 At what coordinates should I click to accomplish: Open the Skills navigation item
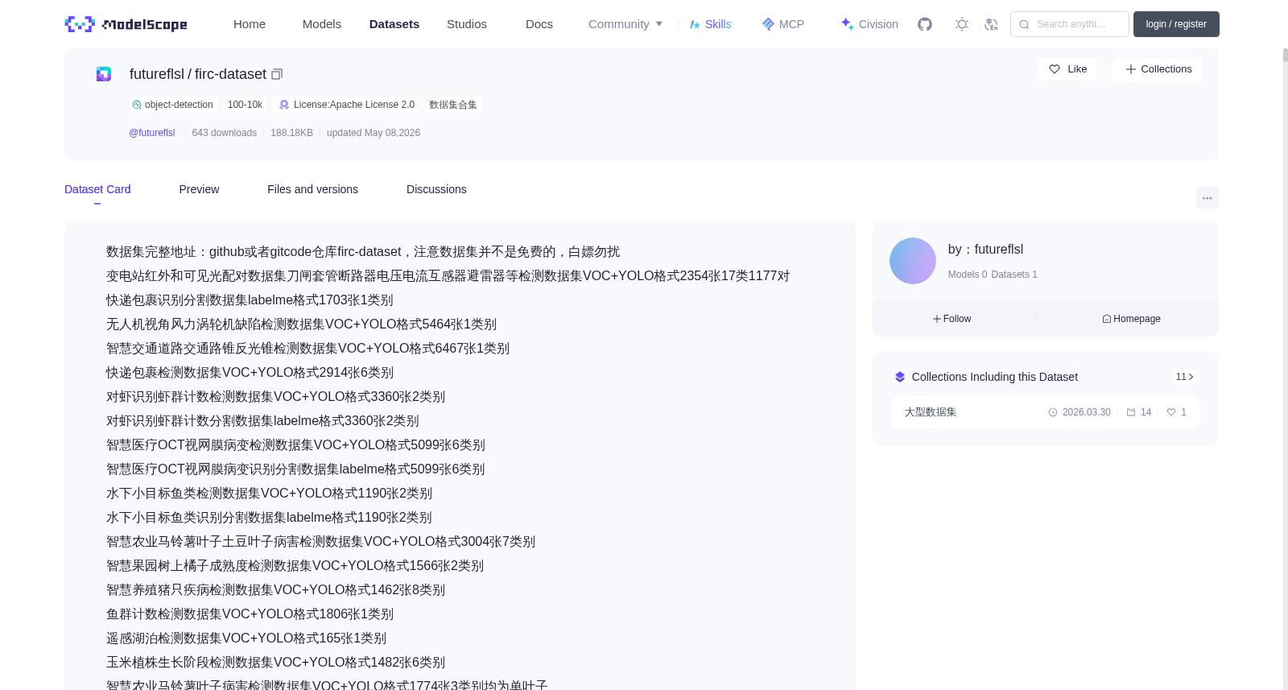click(710, 24)
